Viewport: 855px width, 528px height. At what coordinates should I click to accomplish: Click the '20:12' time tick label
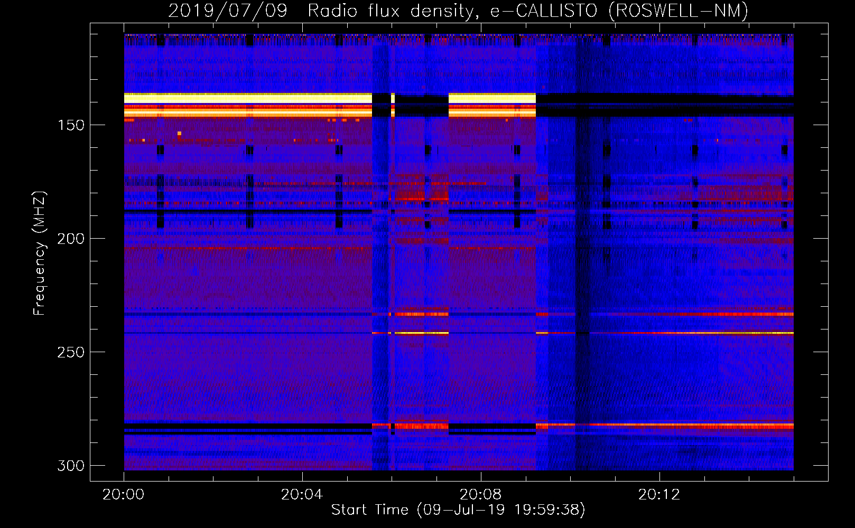click(659, 494)
